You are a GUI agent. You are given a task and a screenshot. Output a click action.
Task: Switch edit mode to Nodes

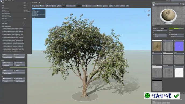[83, 6]
